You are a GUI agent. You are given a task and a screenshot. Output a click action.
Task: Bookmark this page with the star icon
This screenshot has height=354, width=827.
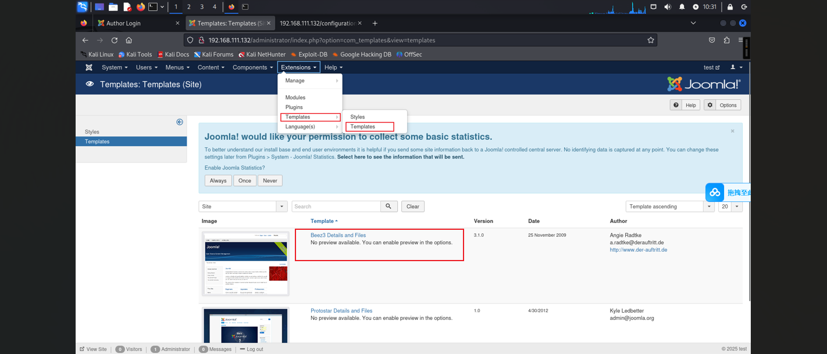pos(651,40)
